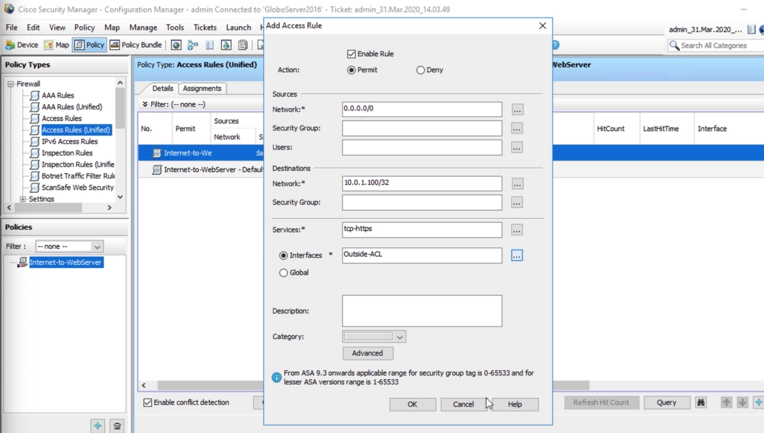Collapse the Firewall tree node

(11, 84)
